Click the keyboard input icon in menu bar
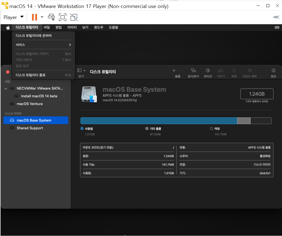Viewport: 282px width, 236px height. coord(277,27)
